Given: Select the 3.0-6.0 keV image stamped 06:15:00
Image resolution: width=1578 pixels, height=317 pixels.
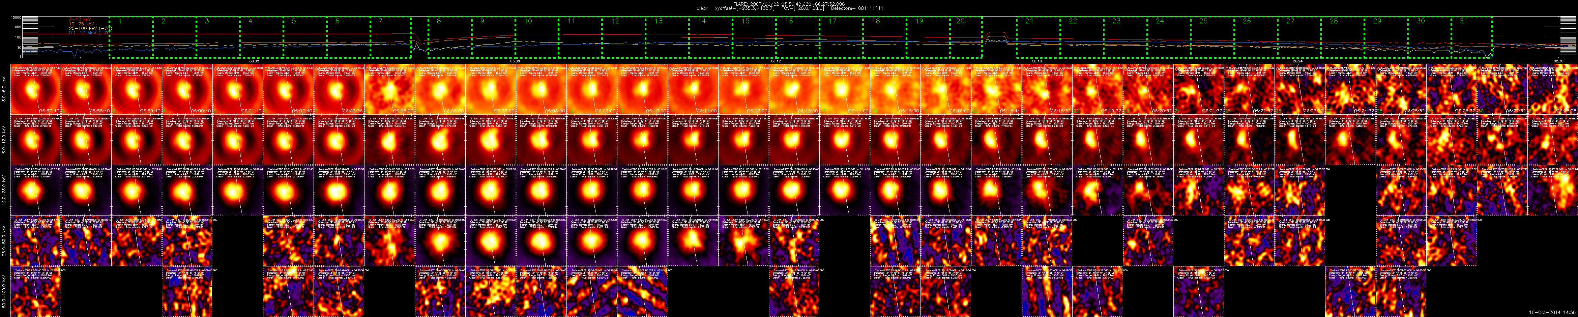Looking at the screenshot, I should click(x=896, y=90).
